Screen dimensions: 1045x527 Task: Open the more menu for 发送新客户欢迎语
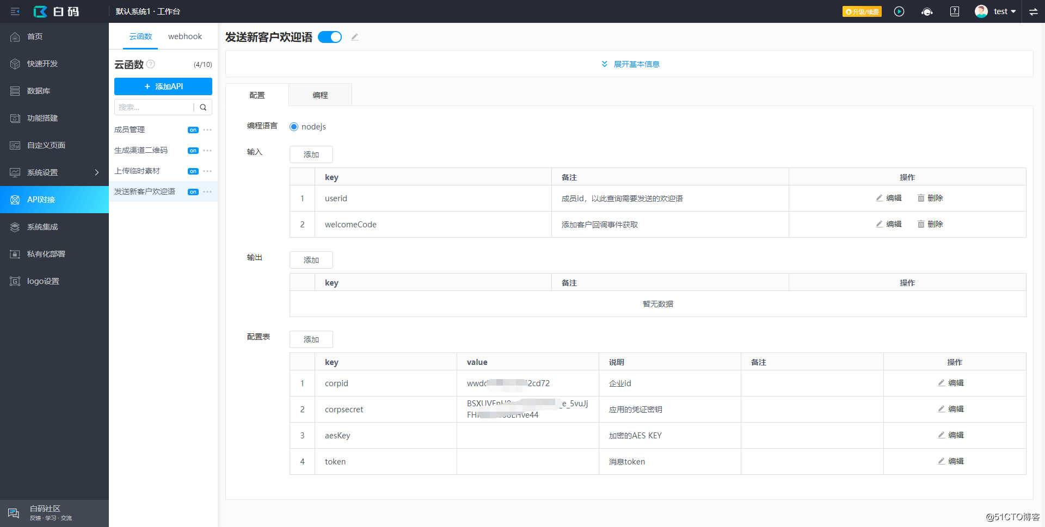click(x=207, y=192)
